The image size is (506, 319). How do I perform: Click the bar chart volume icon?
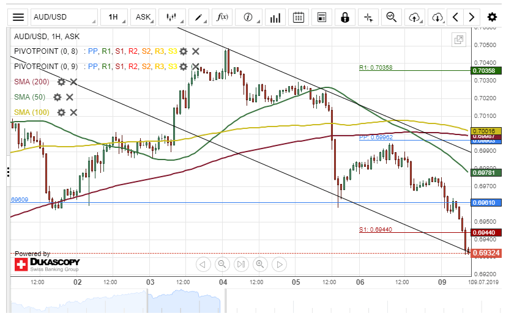coord(275,17)
